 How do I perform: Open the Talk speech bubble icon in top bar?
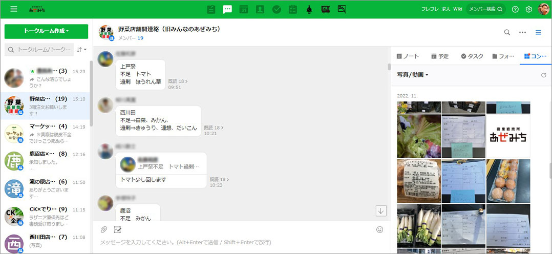pyautogui.click(x=228, y=9)
